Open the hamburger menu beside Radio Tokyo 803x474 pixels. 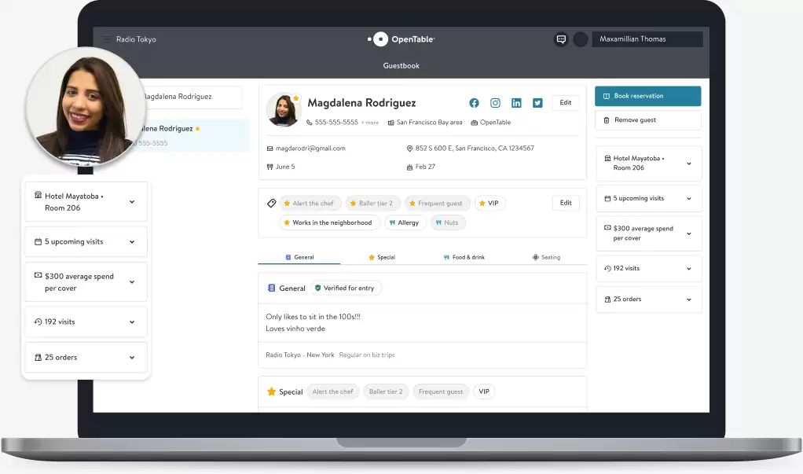tap(107, 39)
